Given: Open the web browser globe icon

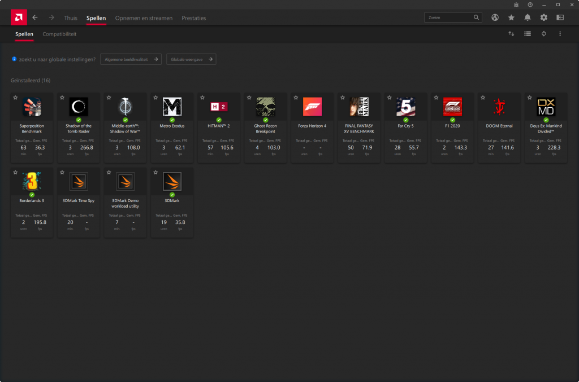Looking at the screenshot, I should (495, 17).
